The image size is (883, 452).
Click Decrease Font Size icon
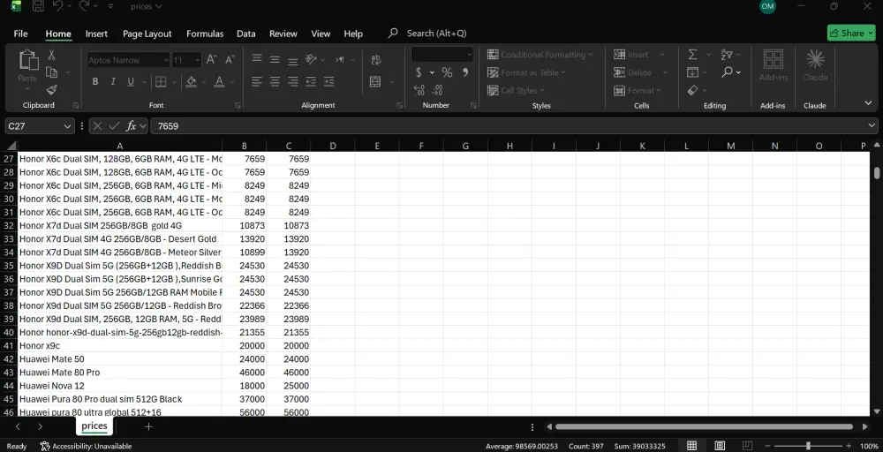pyautogui.click(x=230, y=60)
